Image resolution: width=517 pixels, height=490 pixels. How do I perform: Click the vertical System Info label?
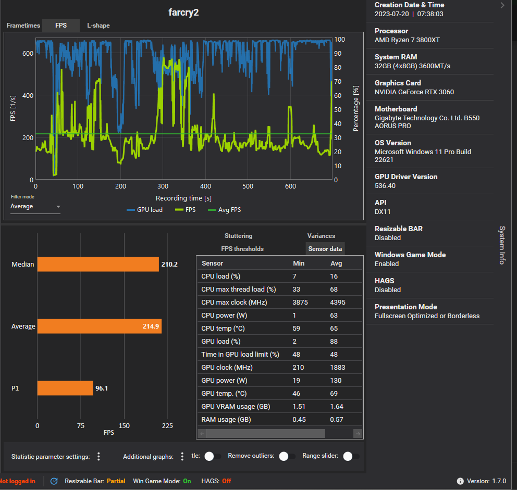tap(502, 245)
